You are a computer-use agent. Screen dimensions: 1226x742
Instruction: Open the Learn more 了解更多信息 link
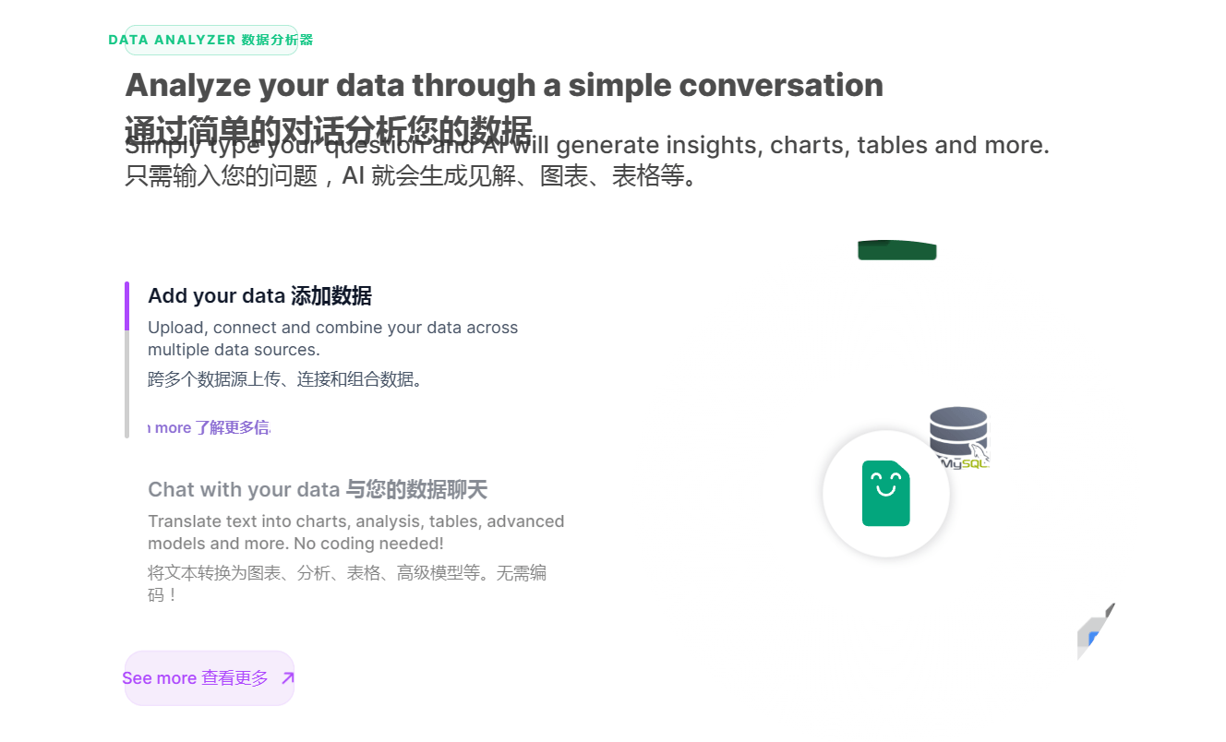(x=209, y=428)
